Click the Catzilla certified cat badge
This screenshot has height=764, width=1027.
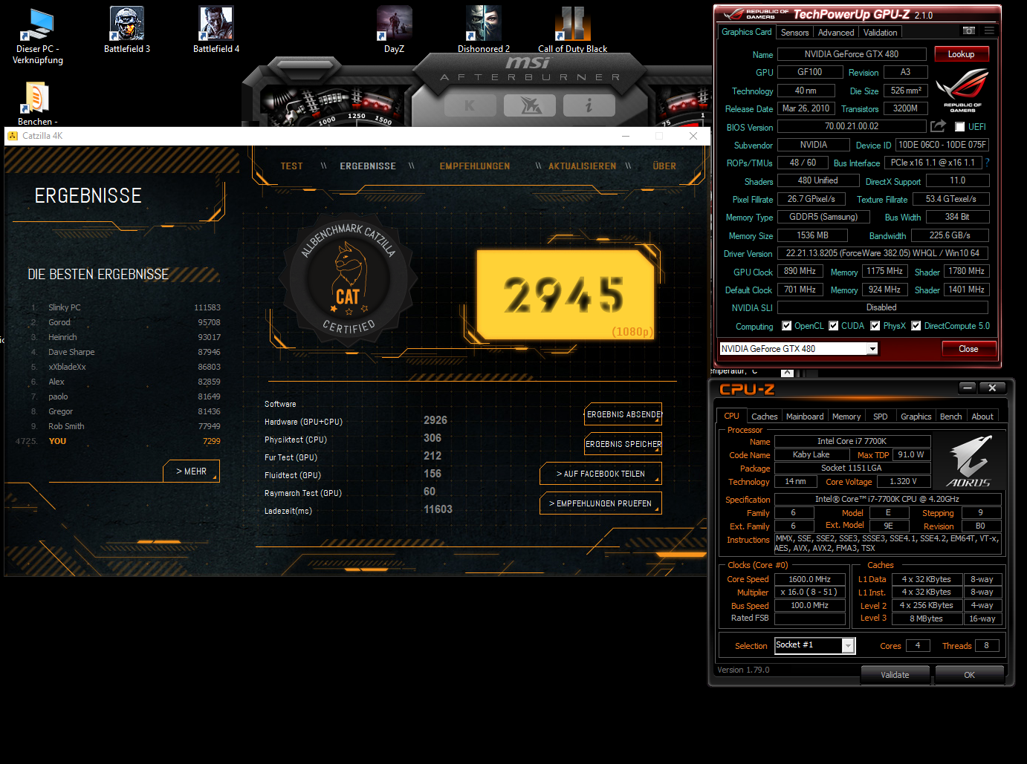point(349,281)
